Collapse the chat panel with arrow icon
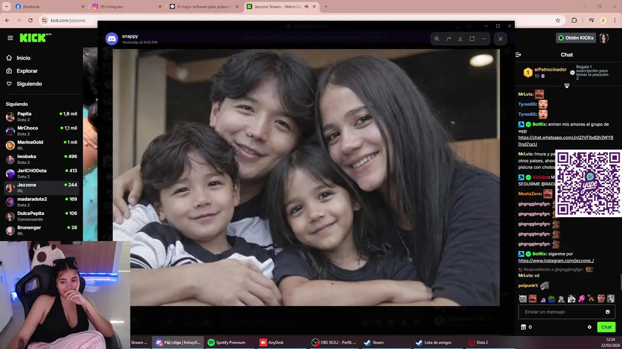Screen dimensions: 622x349 tap(518, 55)
